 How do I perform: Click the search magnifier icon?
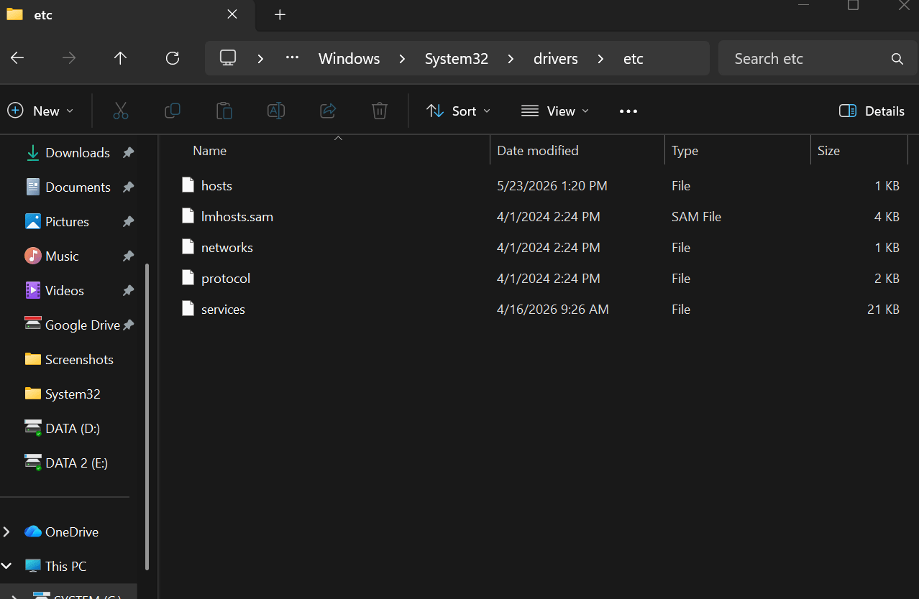[x=897, y=59]
